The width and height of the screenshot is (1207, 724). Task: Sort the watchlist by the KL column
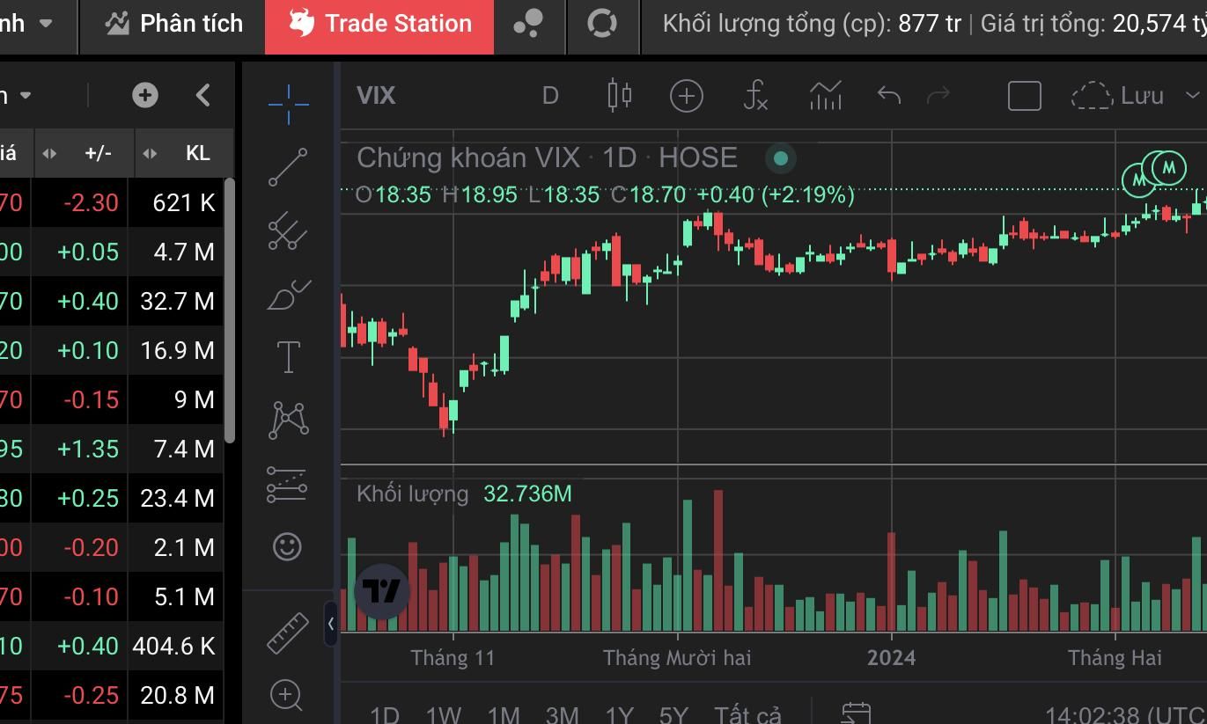tap(198, 153)
